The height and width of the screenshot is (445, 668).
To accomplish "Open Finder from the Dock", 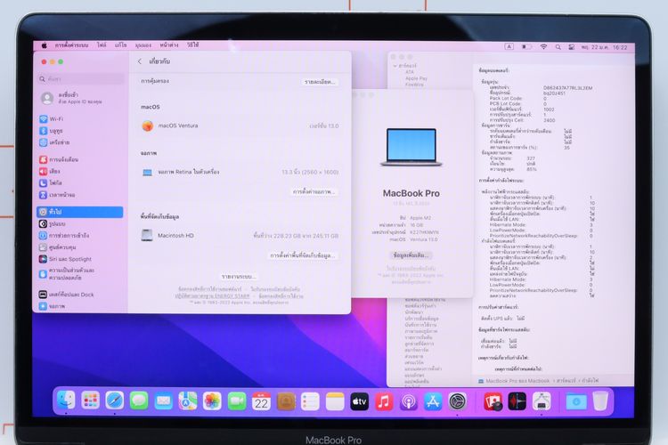I will point(66,400).
